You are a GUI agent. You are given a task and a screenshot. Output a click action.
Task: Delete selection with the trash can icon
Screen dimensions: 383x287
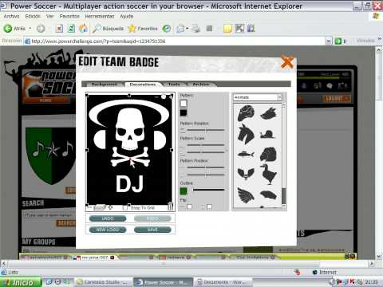[x=170, y=206]
